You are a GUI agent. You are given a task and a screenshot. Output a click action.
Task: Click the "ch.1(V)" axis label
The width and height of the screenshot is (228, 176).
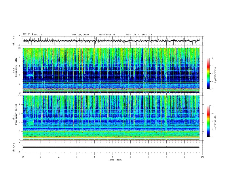click(14, 41)
